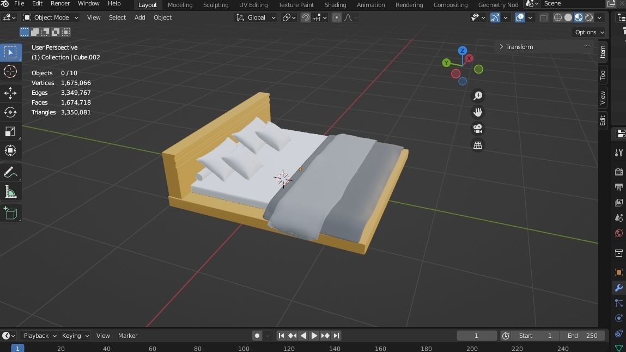Image resolution: width=626 pixels, height=352 pixels.
Task: Open the Item sidebar tab
Action: pyautogui.click(x=603, y=52)
